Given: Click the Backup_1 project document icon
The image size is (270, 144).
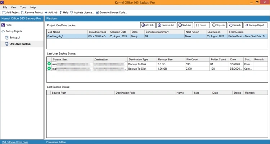Looking at the screenshot, I should click(x=7, y=37).
